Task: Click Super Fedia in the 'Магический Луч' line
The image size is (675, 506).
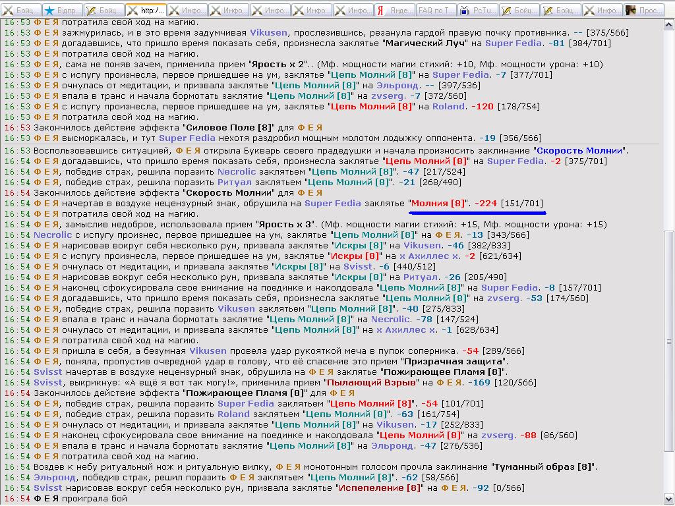Action: click(513, 43)
